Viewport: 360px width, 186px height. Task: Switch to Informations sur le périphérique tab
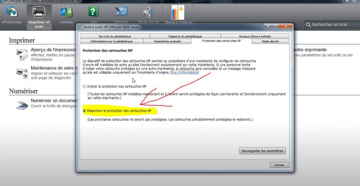pos(111,41)
